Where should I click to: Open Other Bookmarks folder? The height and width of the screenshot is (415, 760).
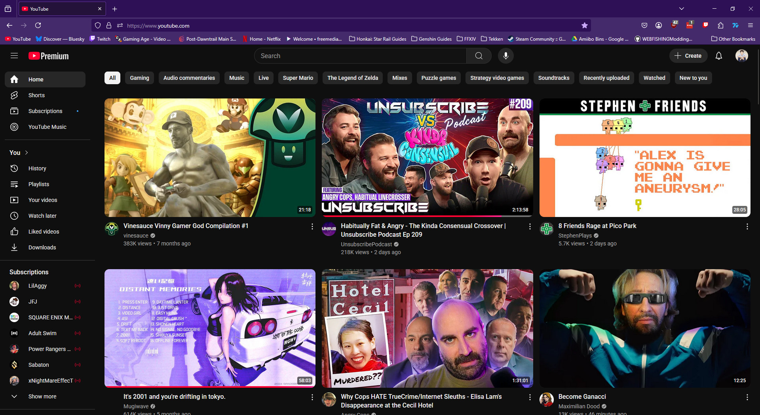(x=733, y=39)
